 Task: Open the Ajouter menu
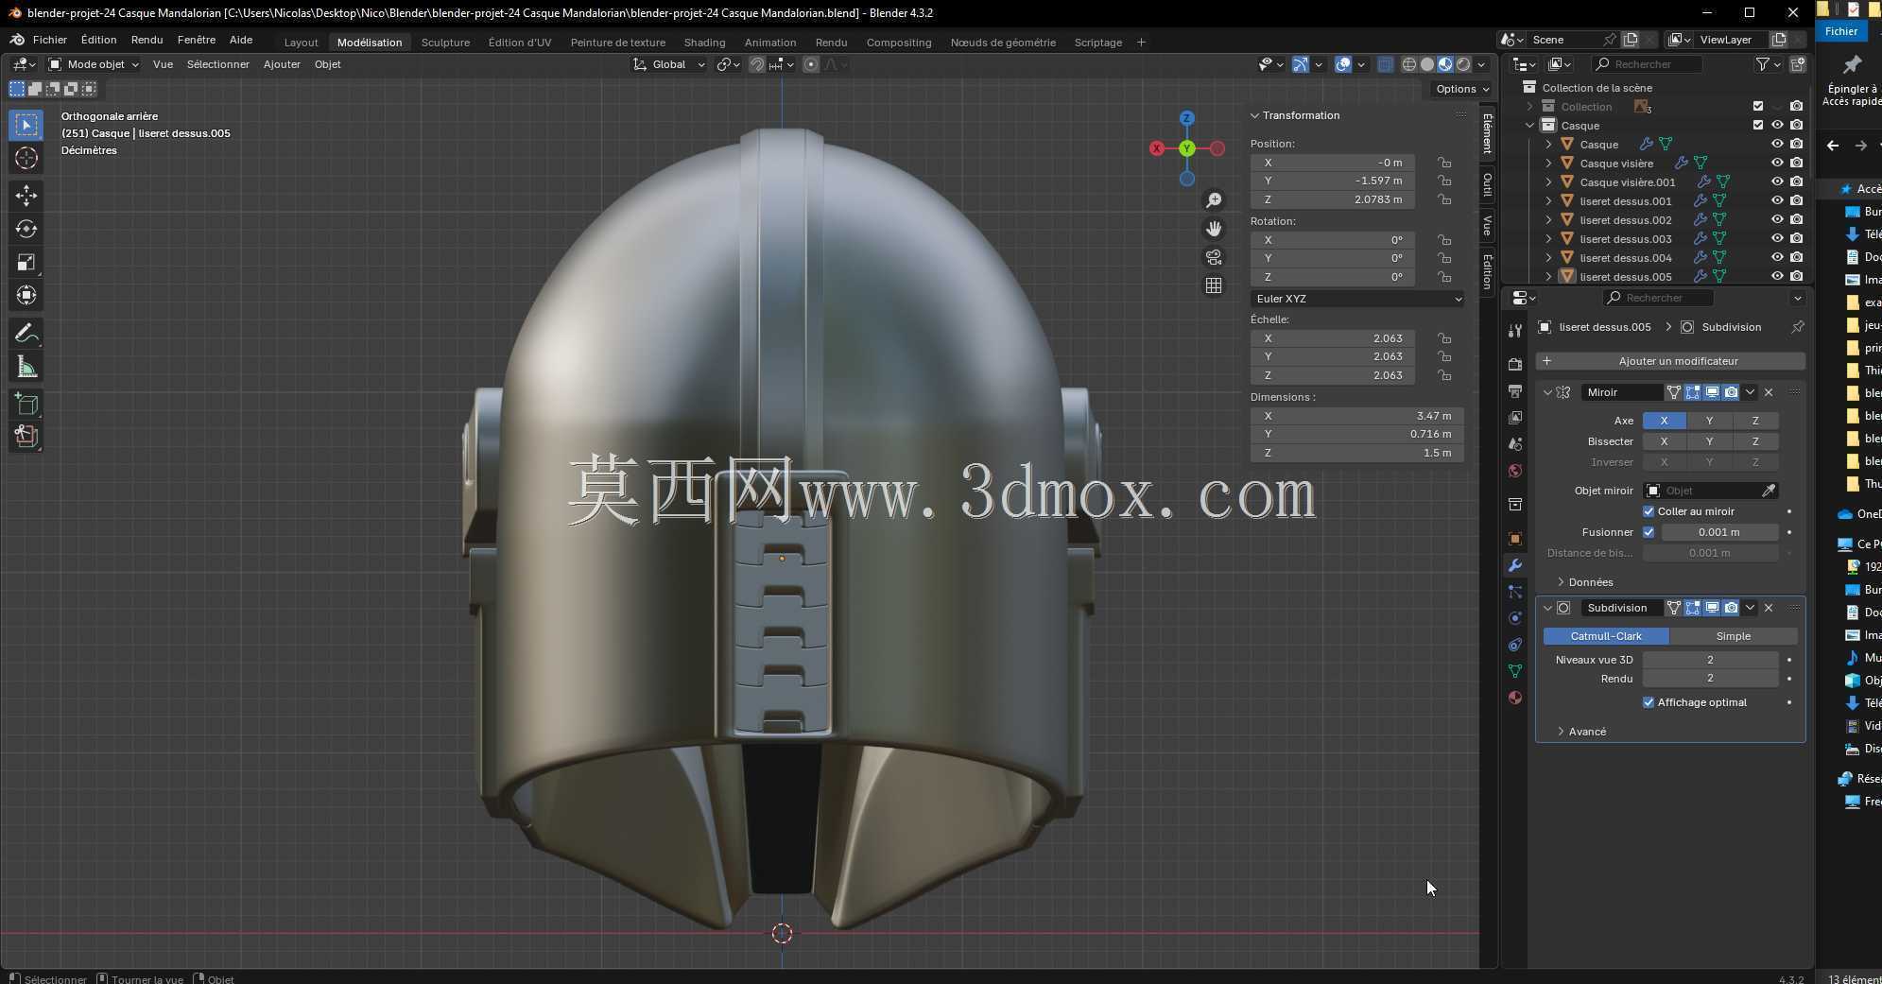(x=282, y=64)
